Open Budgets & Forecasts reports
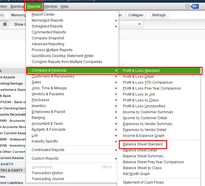 (72, 130)
